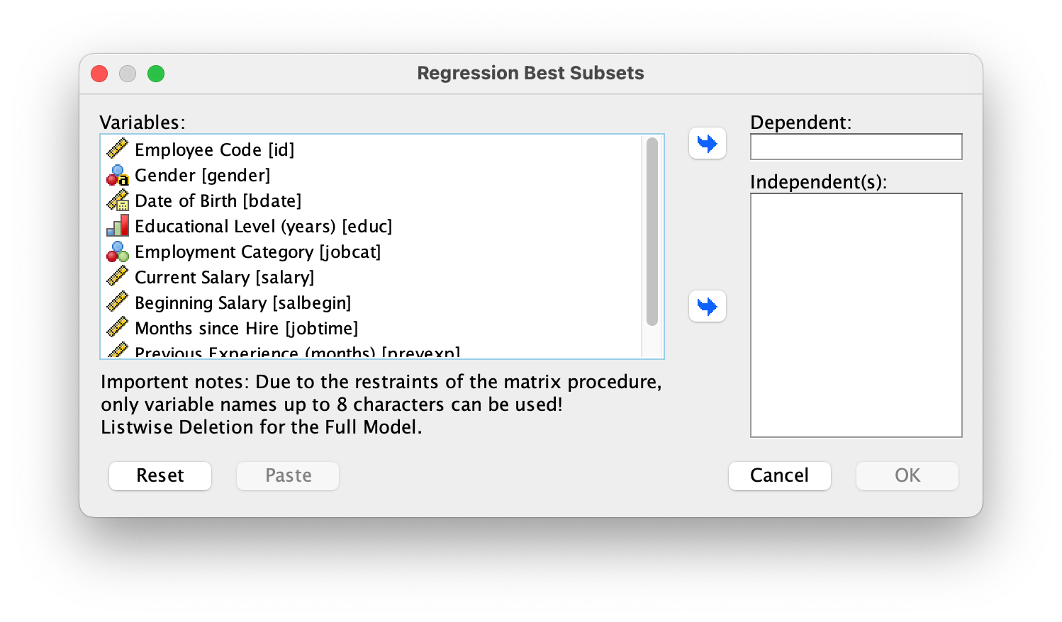Click the arrow to move variable into Dependent
The width and height of the screenshot is (1062, 622).
707,143
